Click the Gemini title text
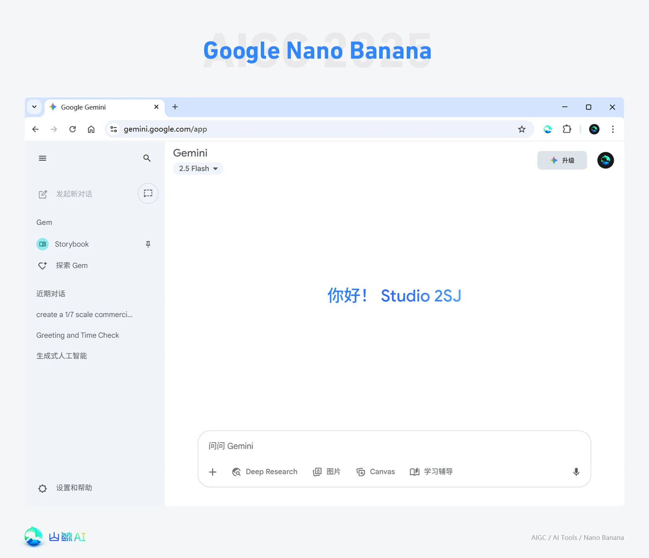This screenshot has height=558, width=649. pyautogui.click(x=190, y=153)
